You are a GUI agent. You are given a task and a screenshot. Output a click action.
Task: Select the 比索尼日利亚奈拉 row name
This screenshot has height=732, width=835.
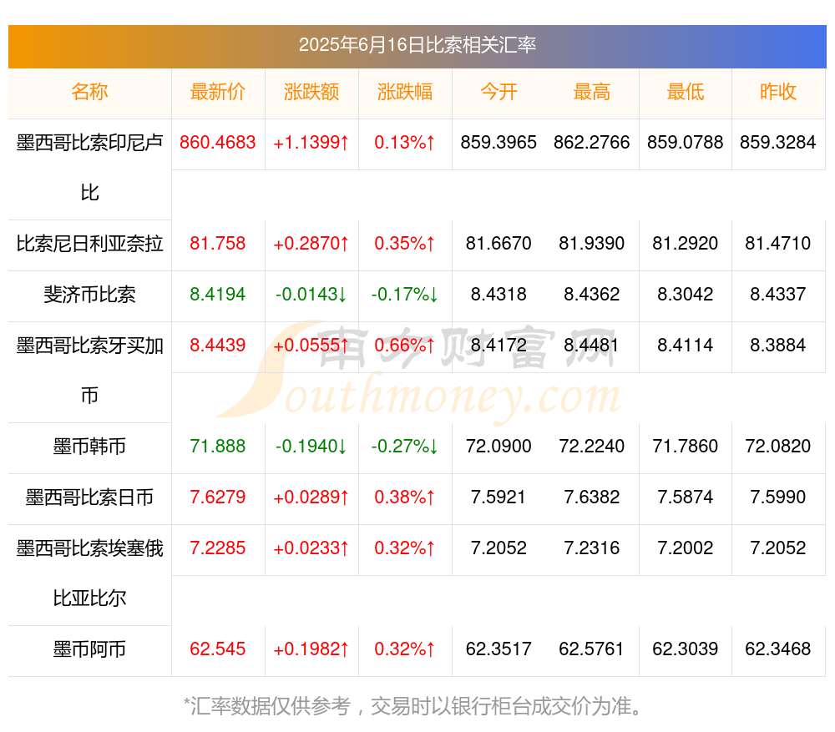point(89,244)
